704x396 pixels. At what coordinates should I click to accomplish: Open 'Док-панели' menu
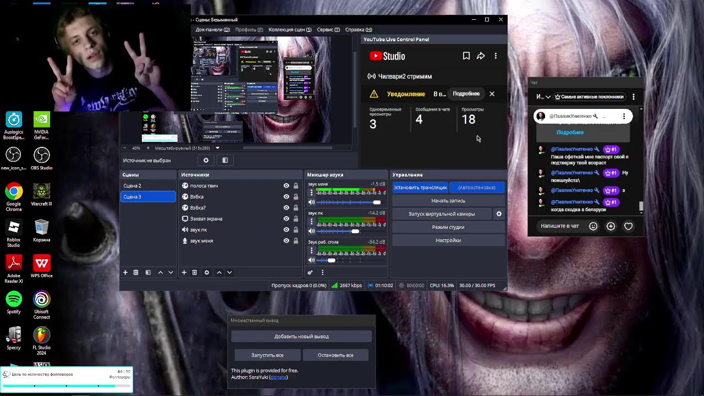(x=213, y=30)
